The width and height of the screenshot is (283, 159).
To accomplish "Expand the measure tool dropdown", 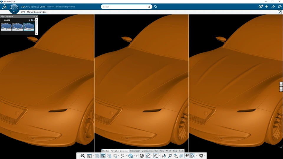I will point(152,156).
